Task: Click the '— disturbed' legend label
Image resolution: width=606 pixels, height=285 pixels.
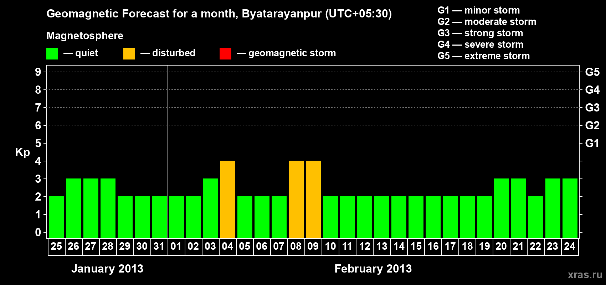Action: (168, 53)
